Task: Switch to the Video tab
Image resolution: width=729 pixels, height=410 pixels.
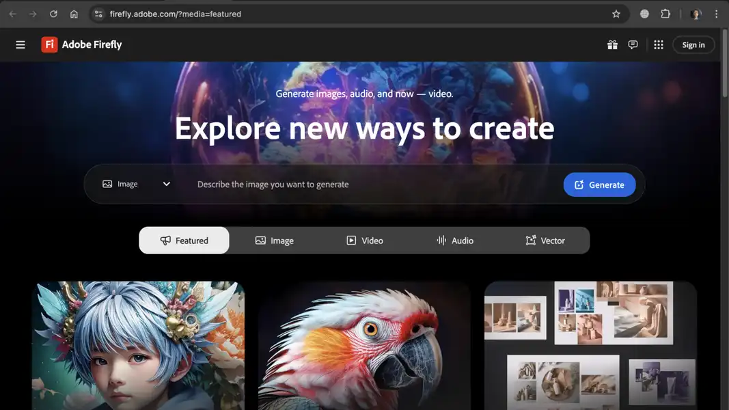Action: (x=366, y=240)
